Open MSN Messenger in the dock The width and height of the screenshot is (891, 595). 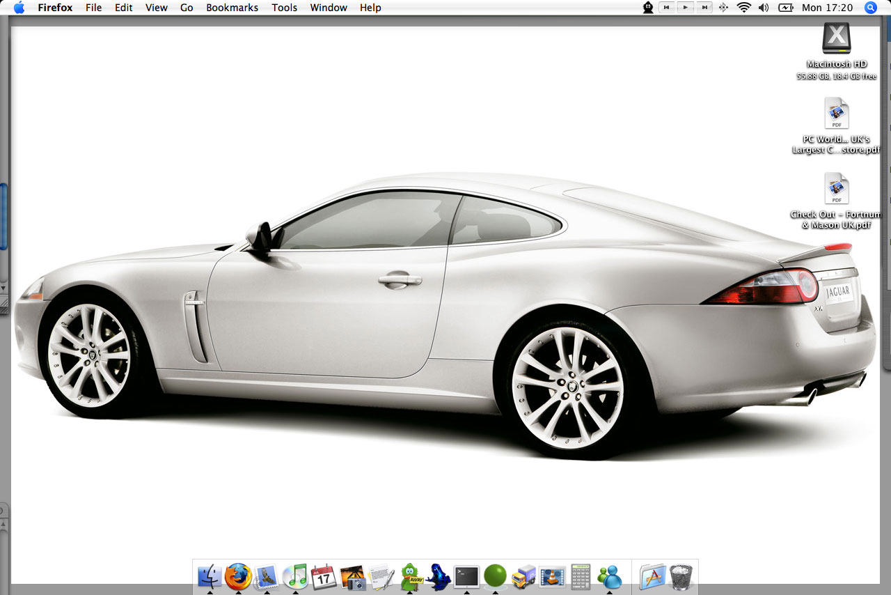[610, 577]
